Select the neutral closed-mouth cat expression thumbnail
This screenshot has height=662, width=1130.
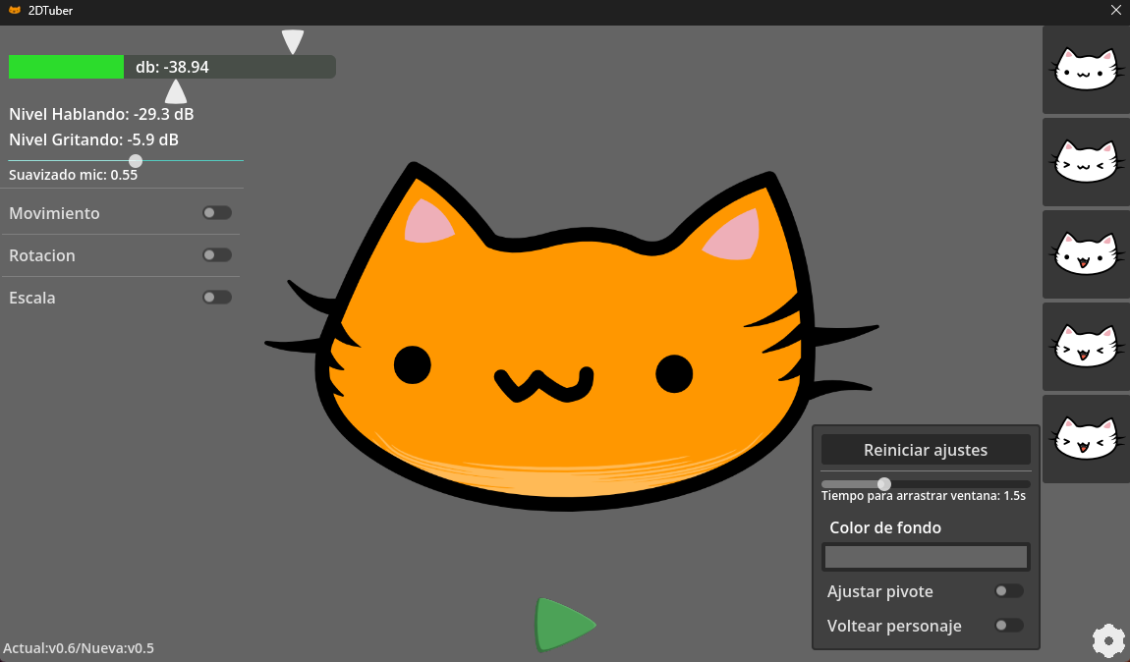tap(1086, 70)
